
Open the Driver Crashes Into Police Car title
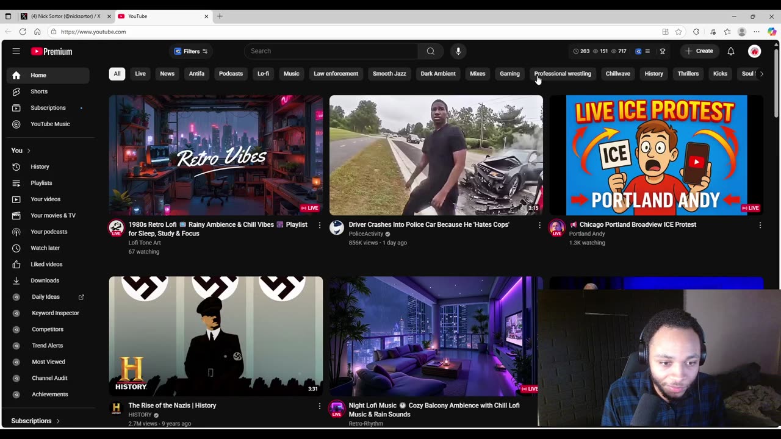click(x=429, y=224)
